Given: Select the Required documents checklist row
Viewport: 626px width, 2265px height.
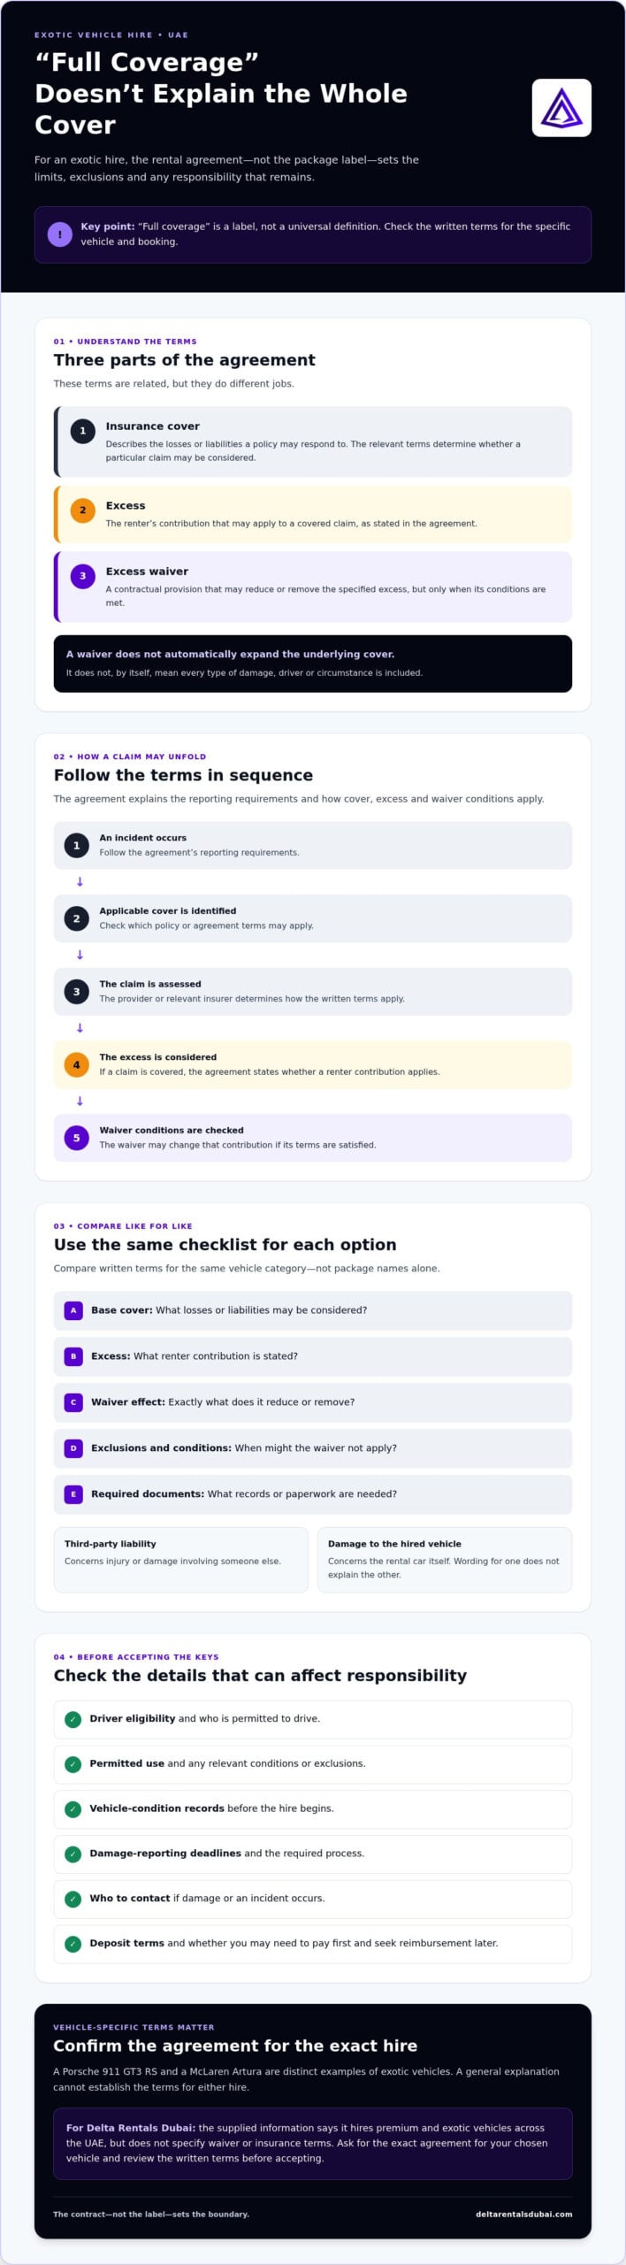Looking at the screenshot, I should 313,1494.
